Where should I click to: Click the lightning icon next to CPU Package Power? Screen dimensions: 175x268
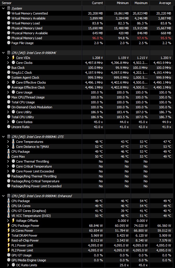coord(8,226)
